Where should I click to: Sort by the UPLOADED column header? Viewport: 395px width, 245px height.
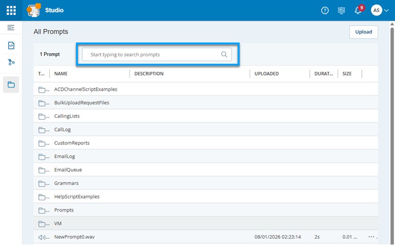pos(266,74)
